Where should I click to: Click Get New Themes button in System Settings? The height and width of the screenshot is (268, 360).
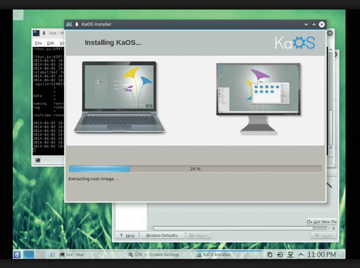322,222
